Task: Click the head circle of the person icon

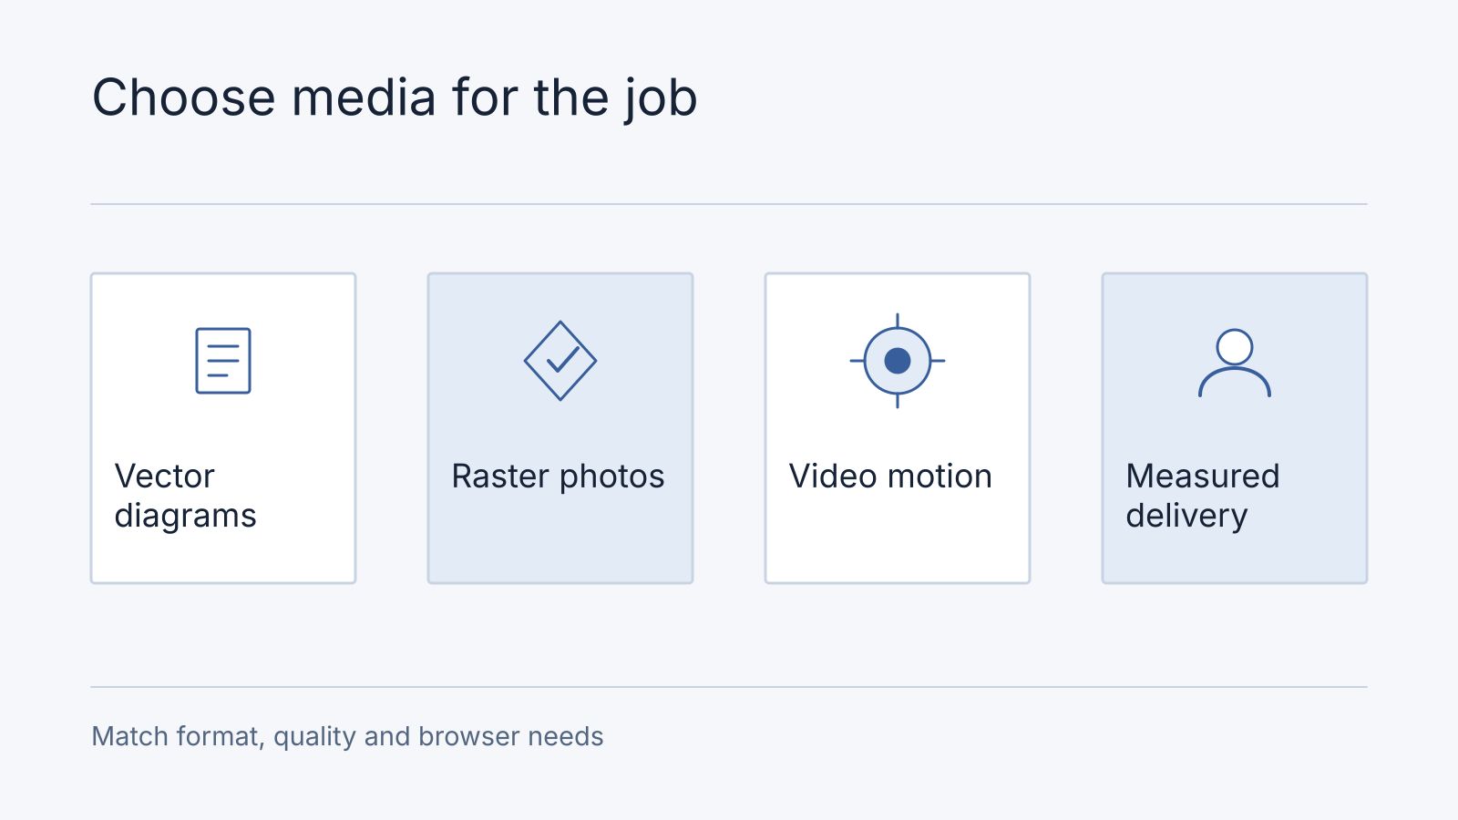Action: tap(1235, 347)
